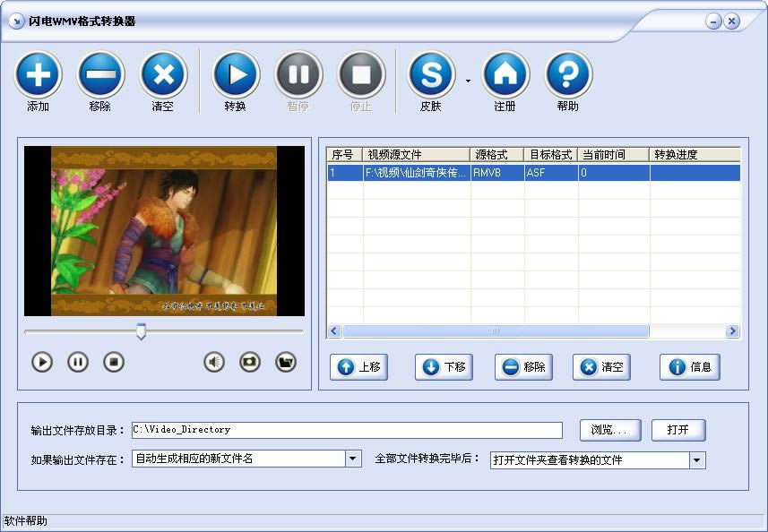Move file up with 上移 button
Viewport: 768px width, 532px height.
359,367
